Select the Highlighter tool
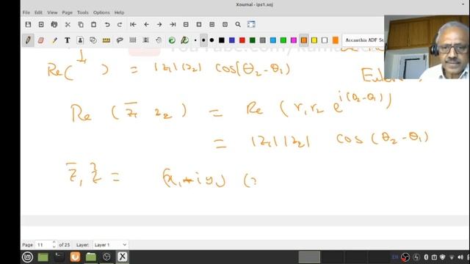 pos(54,40)
